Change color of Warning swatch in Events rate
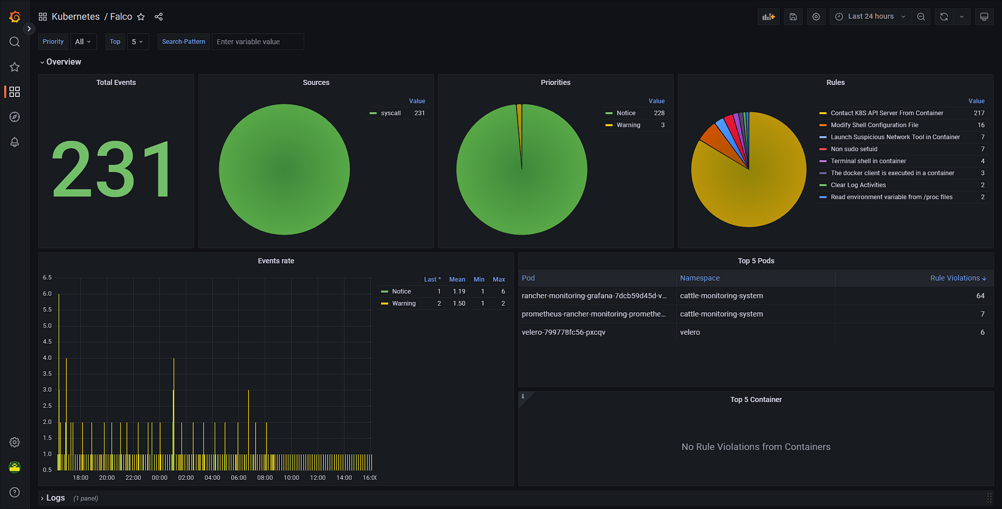 385,304
